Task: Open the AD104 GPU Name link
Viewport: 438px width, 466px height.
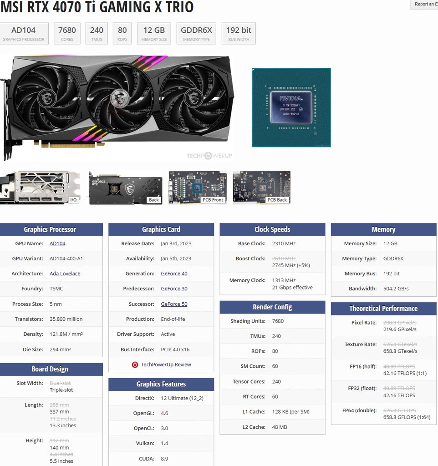Action: coord(57,243)
